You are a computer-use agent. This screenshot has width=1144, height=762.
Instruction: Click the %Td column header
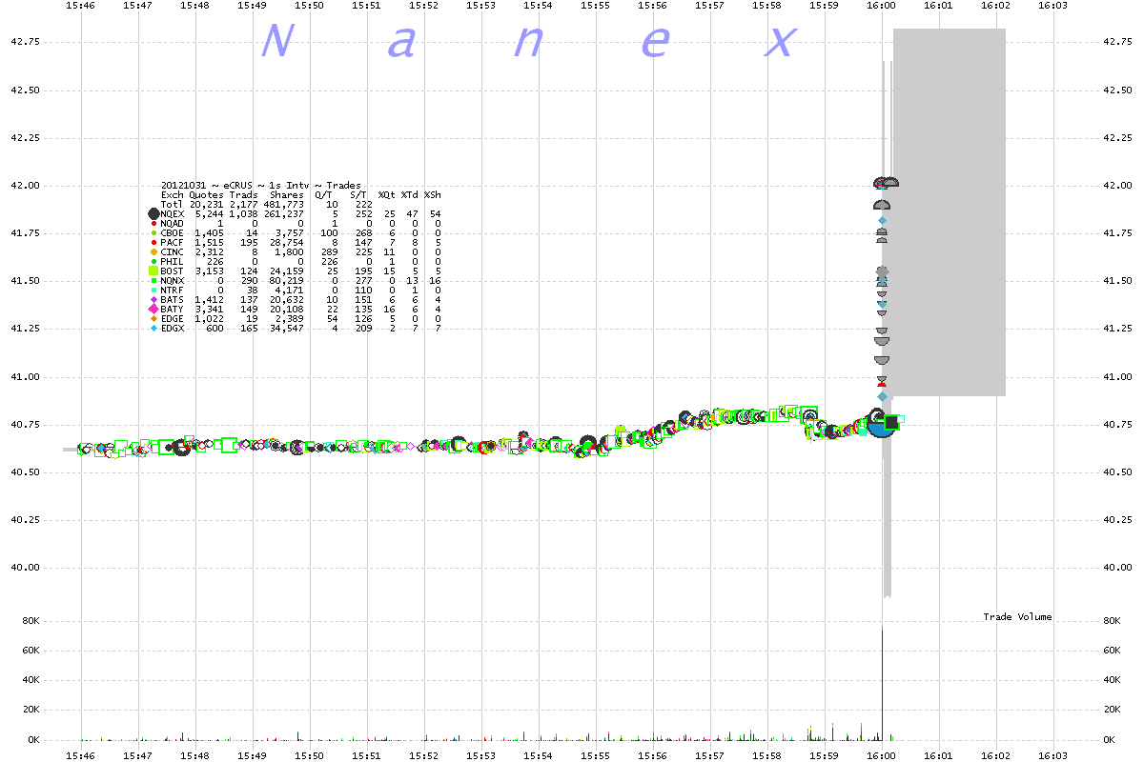tap(410, 194)
